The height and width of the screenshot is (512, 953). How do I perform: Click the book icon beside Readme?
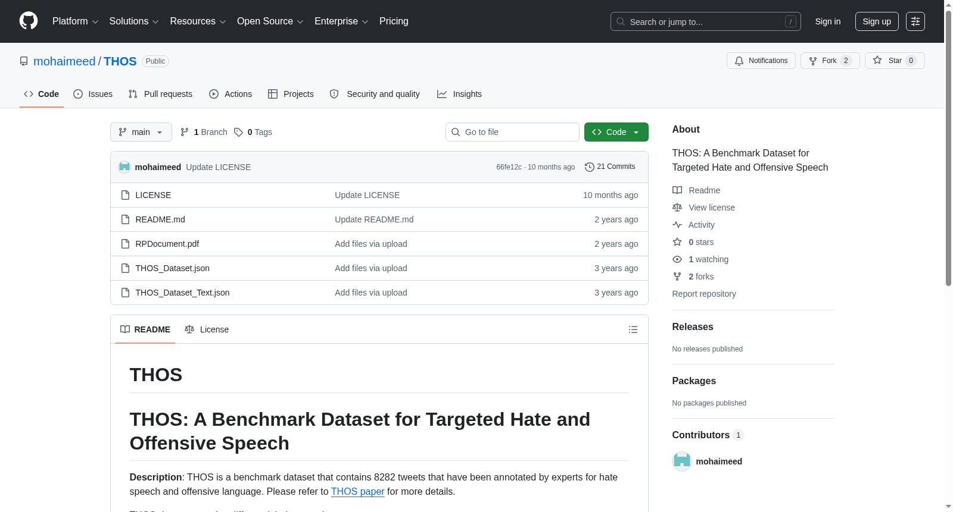pyautogui.click(x=677, y=190)
